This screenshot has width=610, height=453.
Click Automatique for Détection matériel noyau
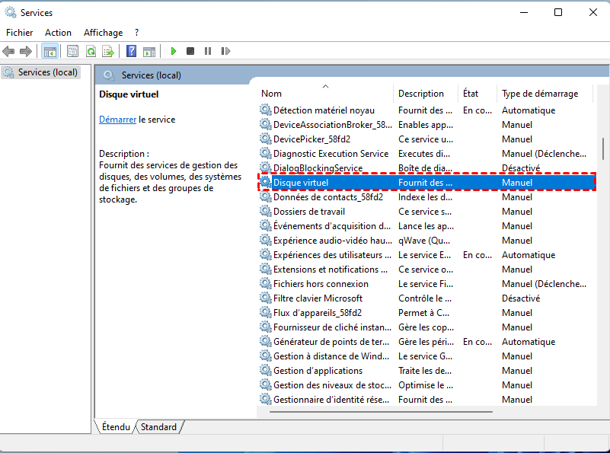(x=529, y=110)
